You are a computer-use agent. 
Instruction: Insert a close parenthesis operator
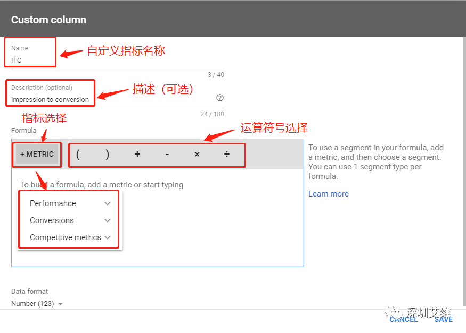point(107,155)
